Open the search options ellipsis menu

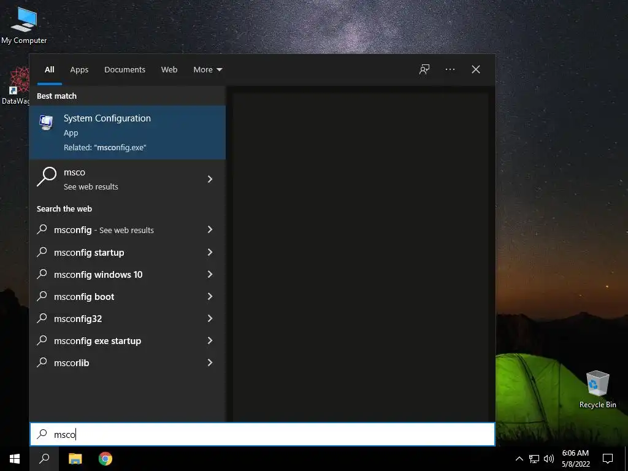(450, 70)
